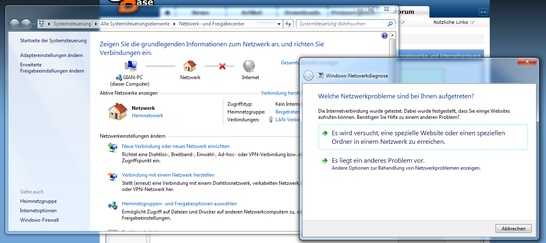Image resolution: width=546 pixels, height=243 pixels.
Task: Open Windows-Firewall in Siehe auch
Action: coord(39,220)
